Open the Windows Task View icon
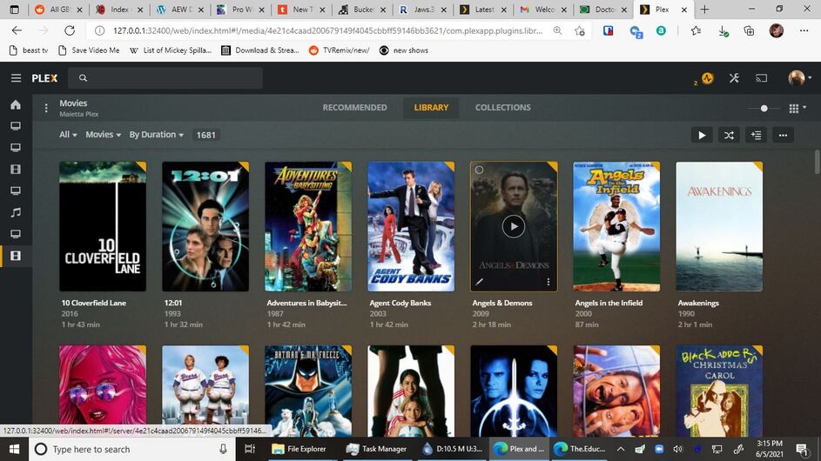821x461 pixels. [x=250, y=449]
